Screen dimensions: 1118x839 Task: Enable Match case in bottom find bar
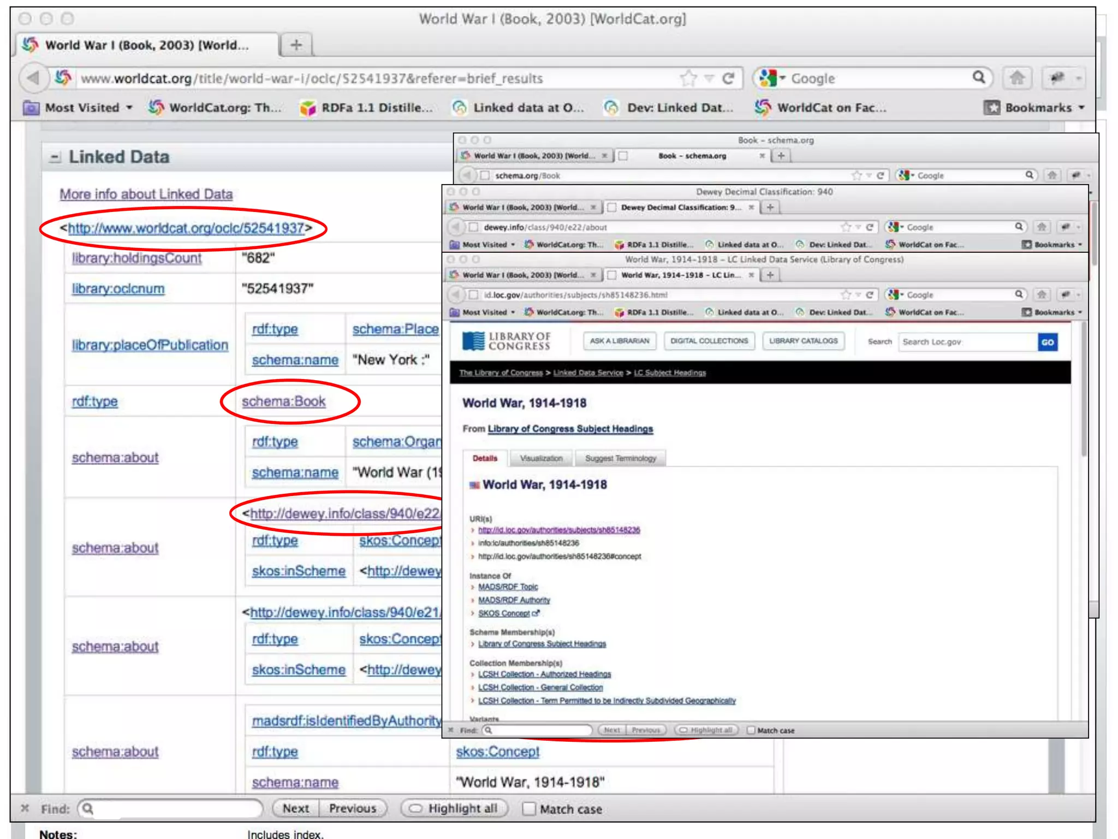coord(529,808)
